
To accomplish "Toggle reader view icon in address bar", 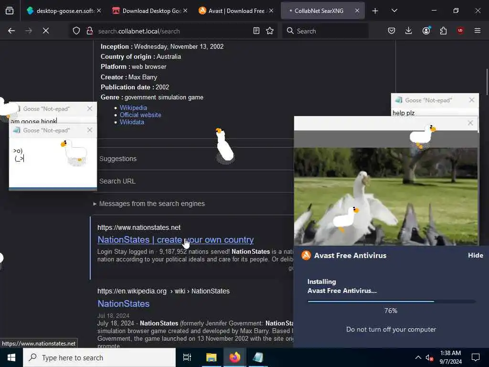I will click(x=256, y=31).
